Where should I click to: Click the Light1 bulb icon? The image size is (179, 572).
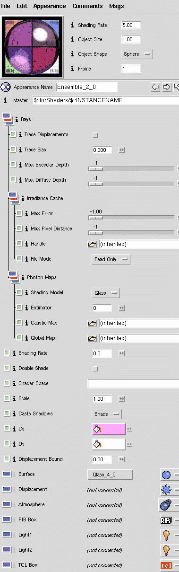[166, 535]
